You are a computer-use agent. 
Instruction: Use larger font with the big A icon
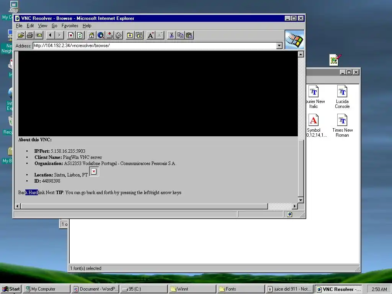tap(151, 35)
